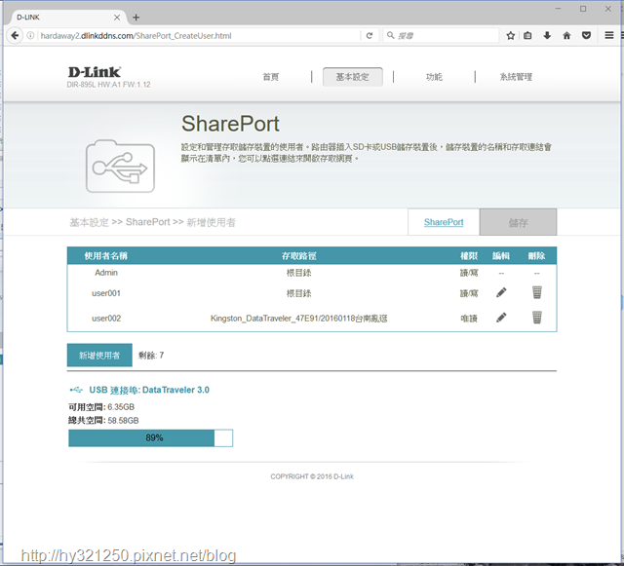Click the Pocket shield icon

586,35
